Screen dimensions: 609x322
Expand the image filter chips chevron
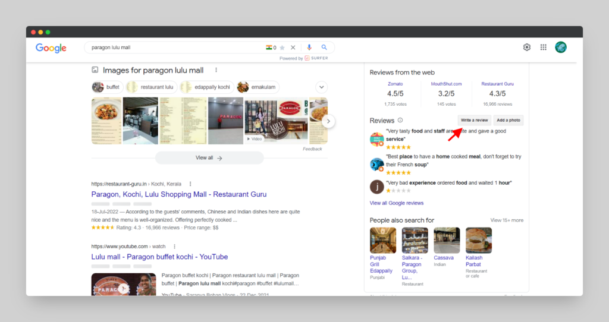(321, 87)
